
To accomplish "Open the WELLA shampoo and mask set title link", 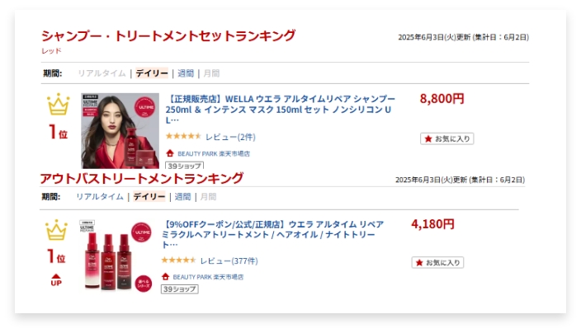I will click(281, 109).
